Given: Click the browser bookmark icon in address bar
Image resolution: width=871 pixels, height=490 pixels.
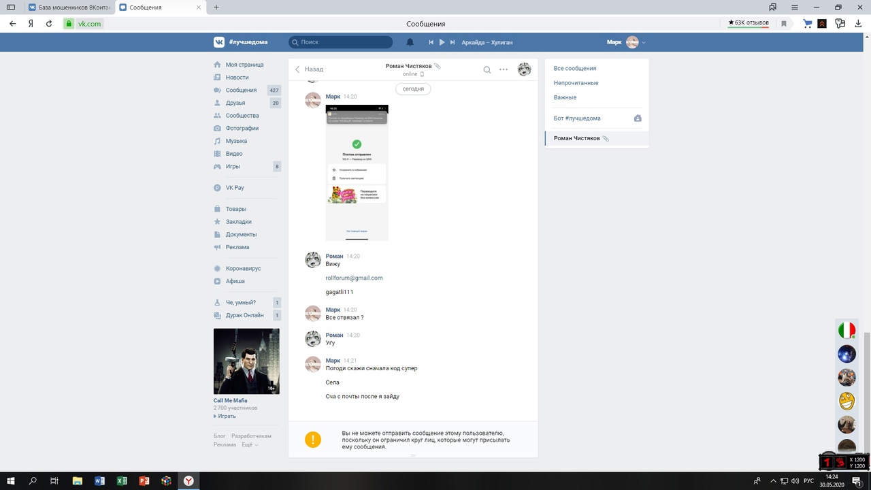Looking at the screenshot, I should point(784,24).
